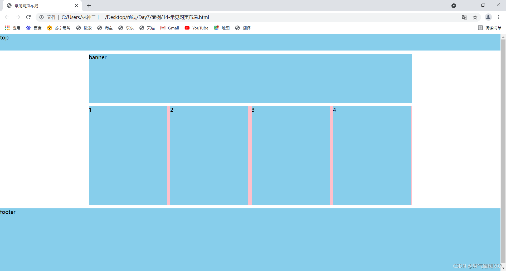View site information icon in address bar
Viewport: 506px width, 271px height.
tap(41, 17)
